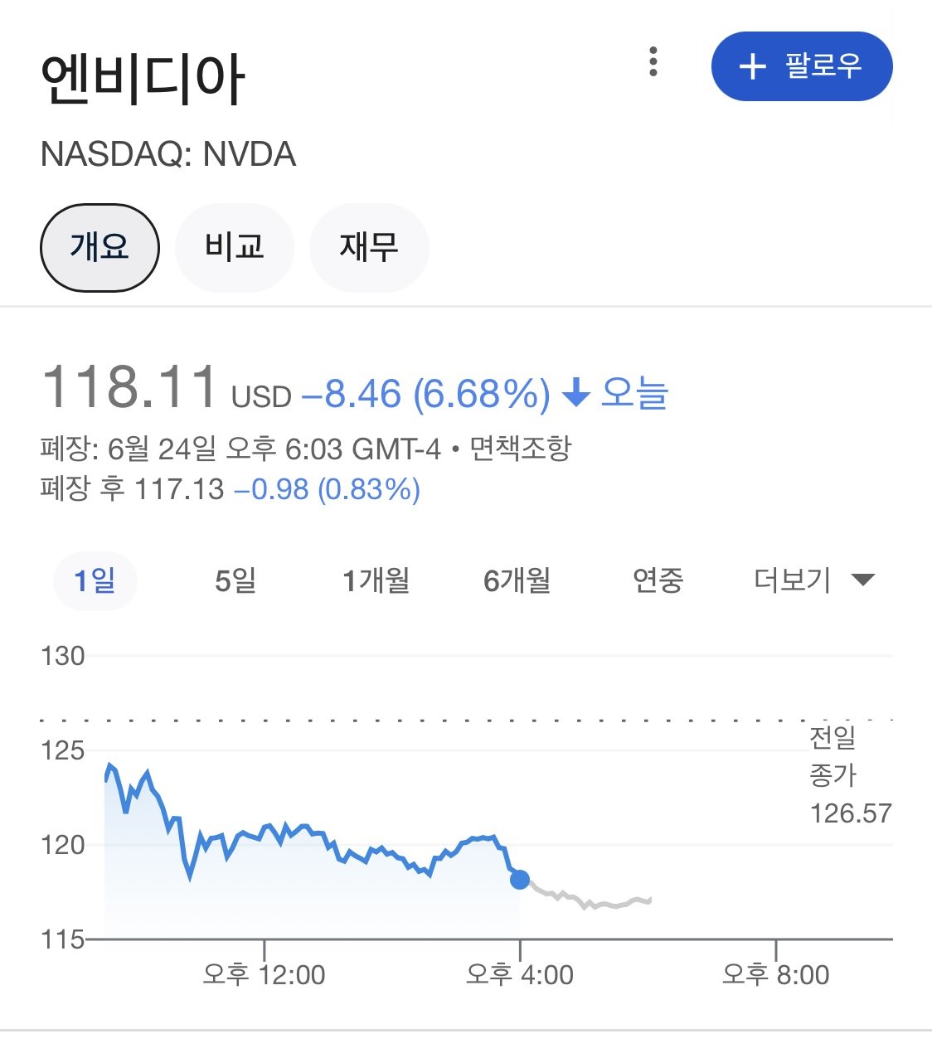Open the three-dot more options menu

[653, 62]
